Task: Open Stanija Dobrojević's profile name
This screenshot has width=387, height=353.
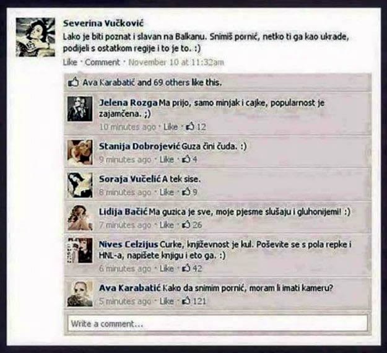Action: tap(139, 146)
